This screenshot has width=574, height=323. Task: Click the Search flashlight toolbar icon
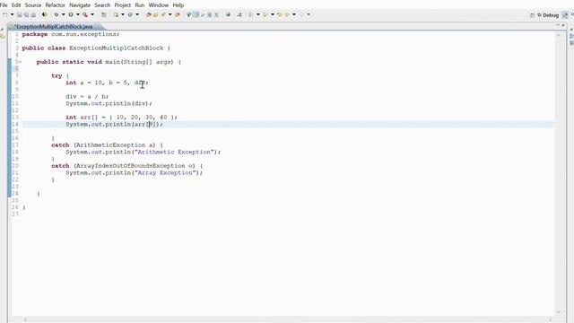[x=163, y=14]
